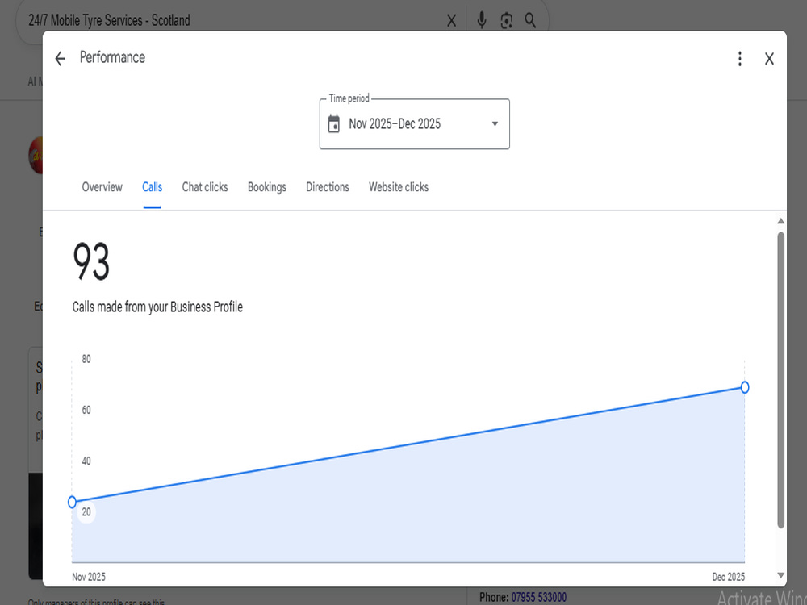Image resolution: width=807 pixels, height=605 pixels.
Task: Click the 93 calls total number
Action: (91, 261)
